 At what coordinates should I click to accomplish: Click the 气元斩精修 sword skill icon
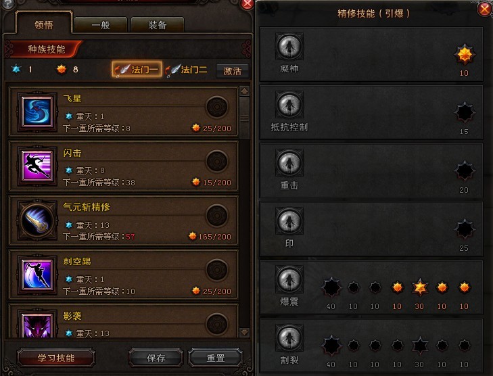[x=37, y=220]
